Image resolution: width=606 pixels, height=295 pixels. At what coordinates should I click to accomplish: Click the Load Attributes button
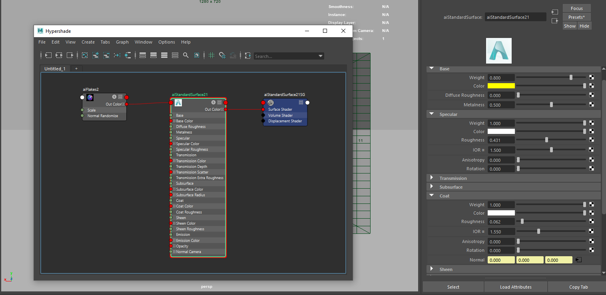click(516, 287)
